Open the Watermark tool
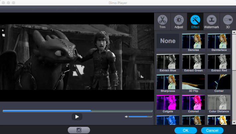This screenshot has height=134, width=236. pyautogui.click(x=212, y=22)
